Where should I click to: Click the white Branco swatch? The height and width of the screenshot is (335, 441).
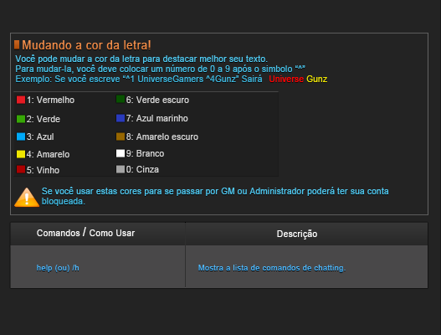tap(121, 153)
